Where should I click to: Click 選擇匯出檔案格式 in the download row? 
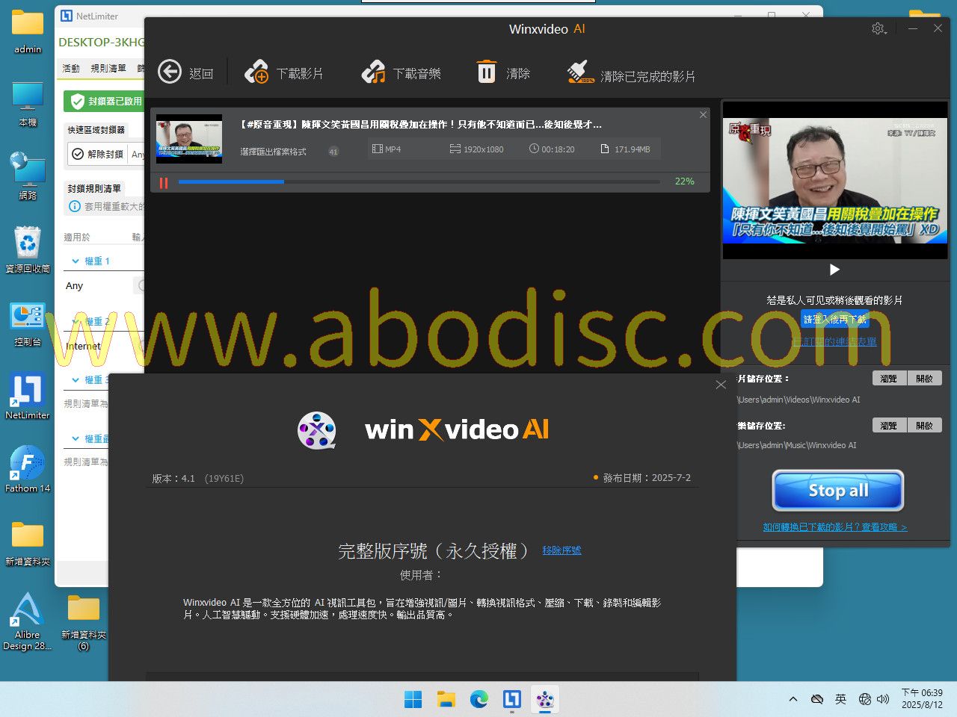point(273,151)
